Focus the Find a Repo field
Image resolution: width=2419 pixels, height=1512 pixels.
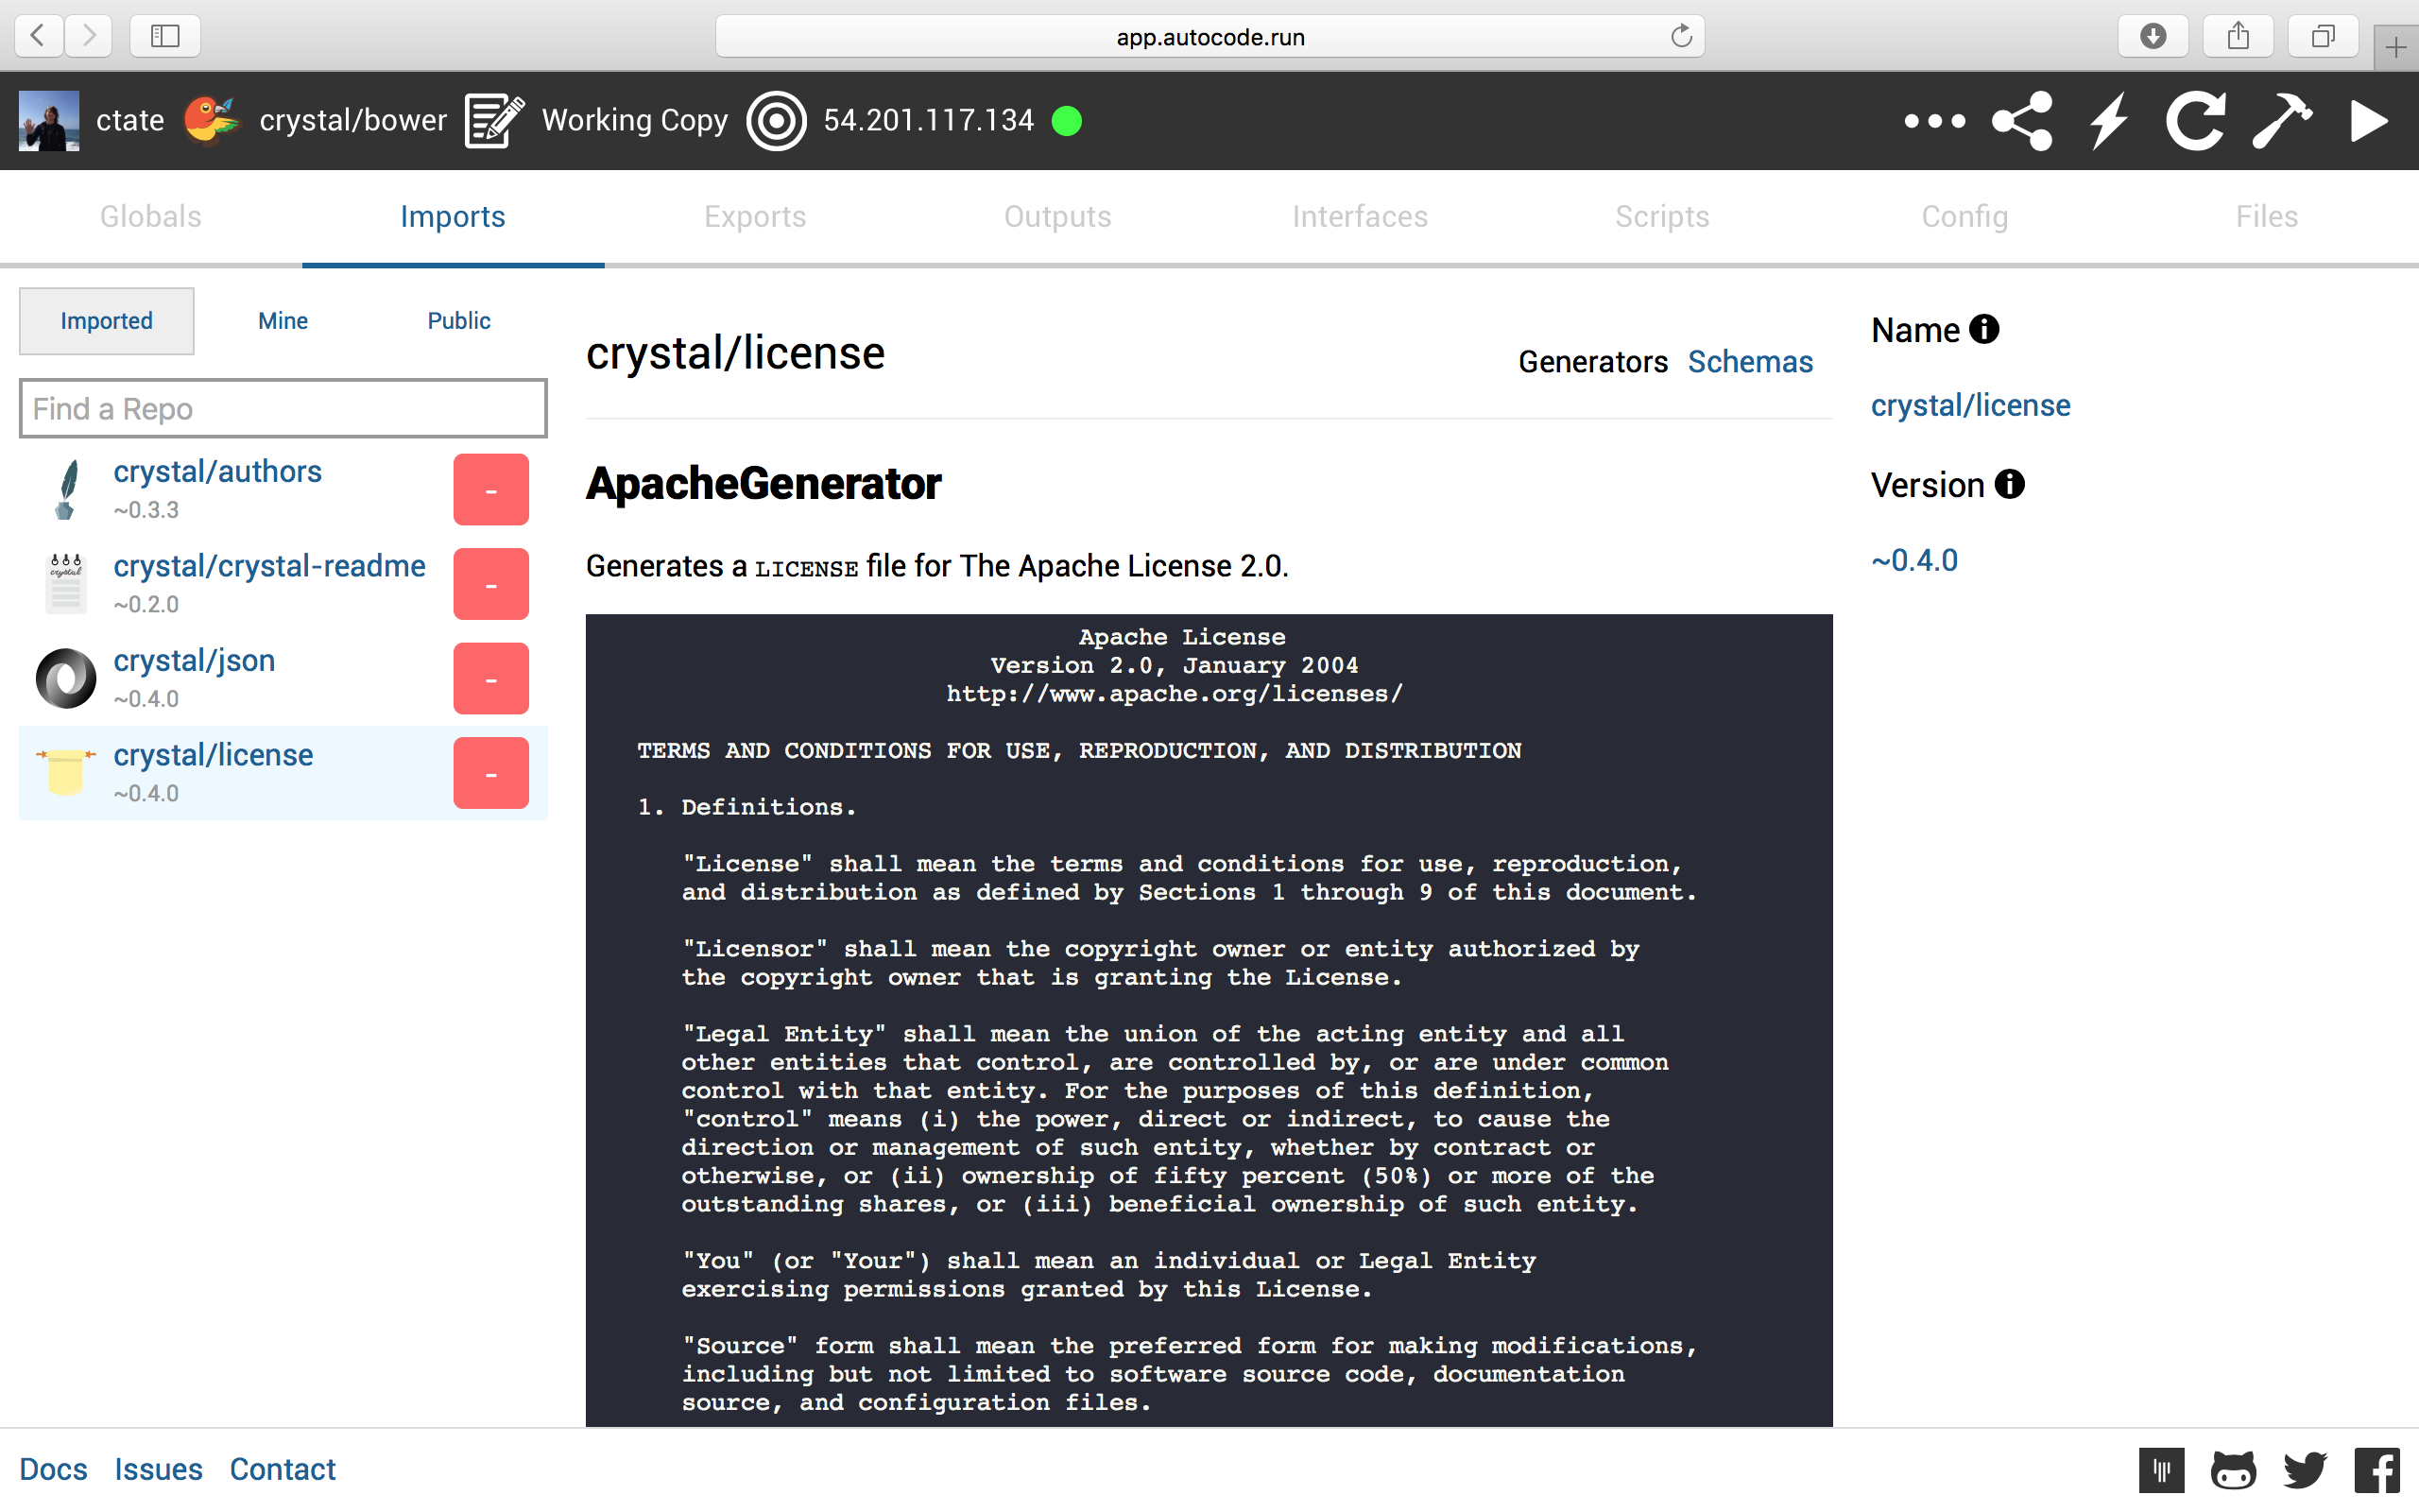[x=283, y=408]
